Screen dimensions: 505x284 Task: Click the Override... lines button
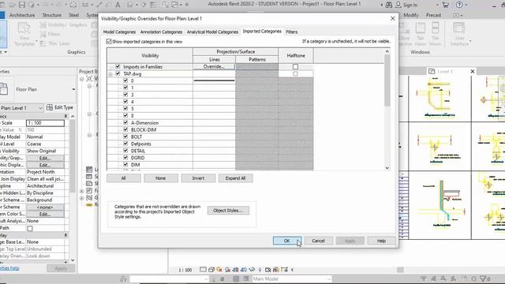[x=214, y=66]
